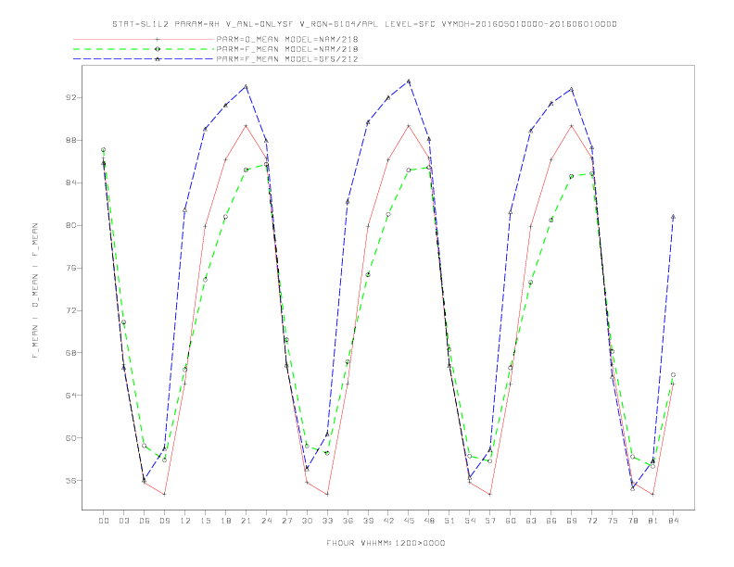Click x-axis tick label 06

coord(145,521)
